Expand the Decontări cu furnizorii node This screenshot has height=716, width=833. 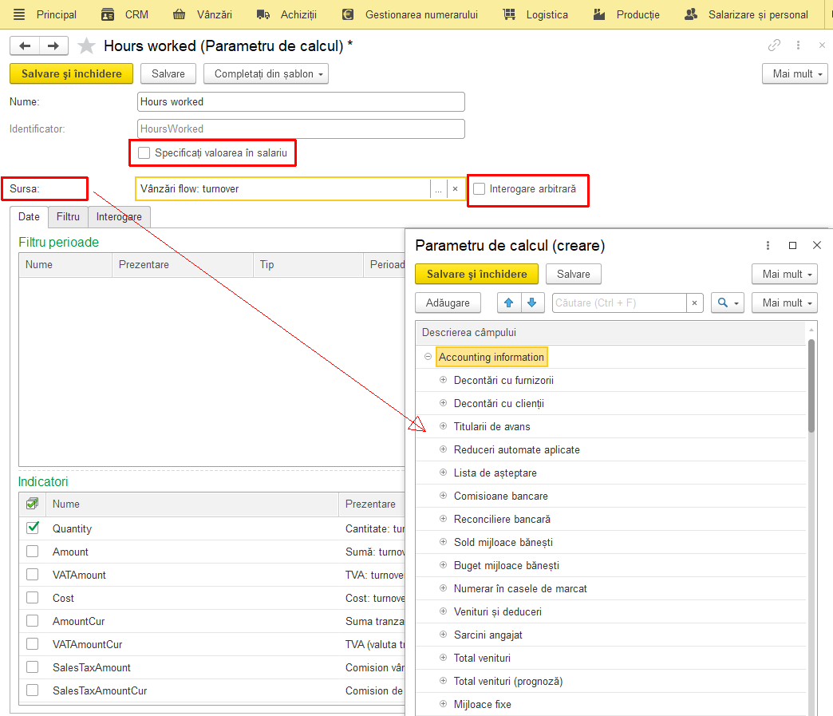click(443, 380)
